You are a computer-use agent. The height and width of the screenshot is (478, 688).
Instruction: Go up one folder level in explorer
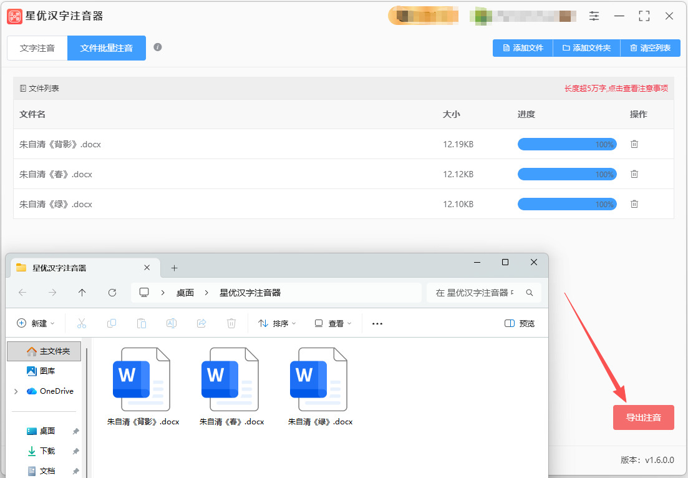[x=82, y=293]
